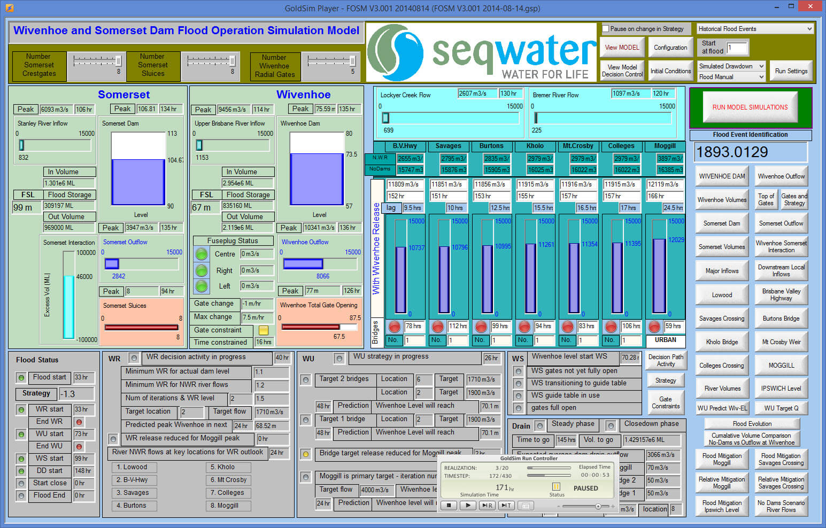Step to next realization (R) button
Image resolution: width=826 pixels, height=528 pixels.
(487, 505)
